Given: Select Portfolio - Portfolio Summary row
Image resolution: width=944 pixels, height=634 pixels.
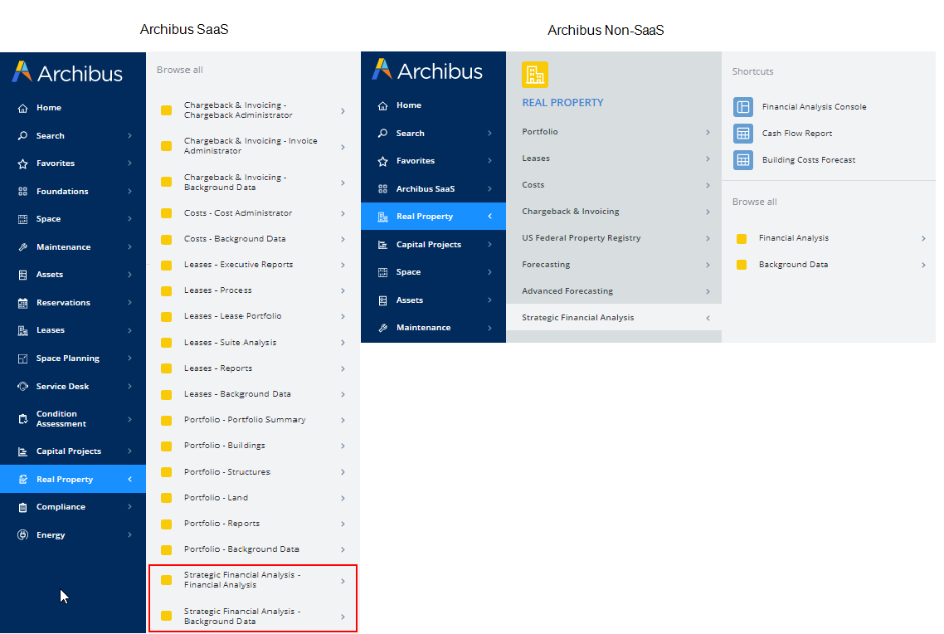Looking at the screenshot, I should 253,420.
